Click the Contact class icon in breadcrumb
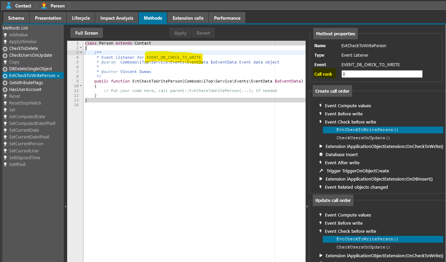 (9, 5)
